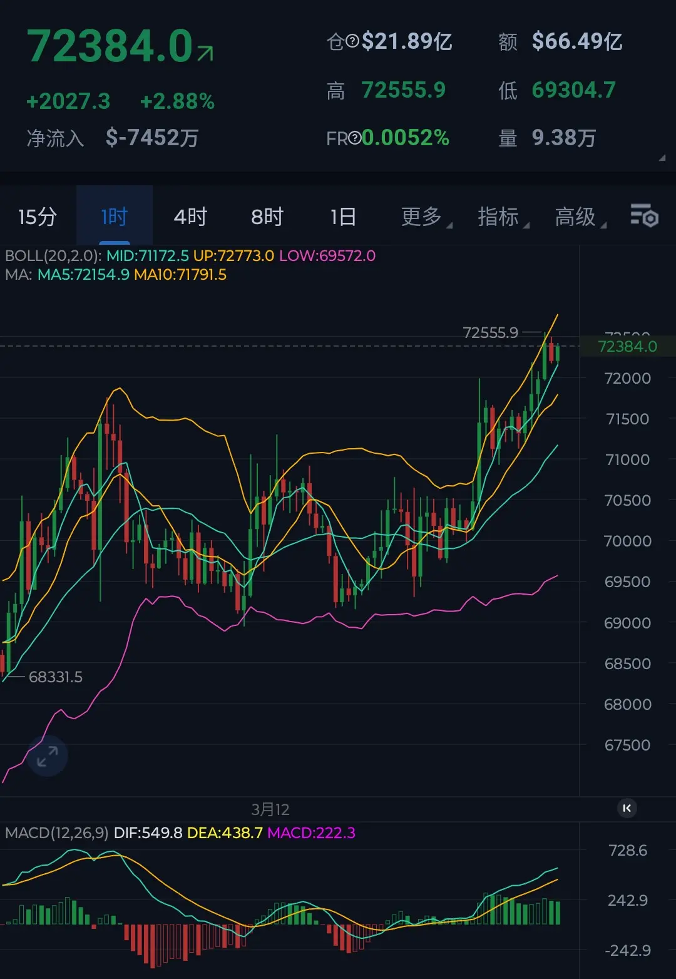The height and width of the screenshot is (979, 676).
Task: Tap the MACD:222.3 value
Action: point(311,833)
